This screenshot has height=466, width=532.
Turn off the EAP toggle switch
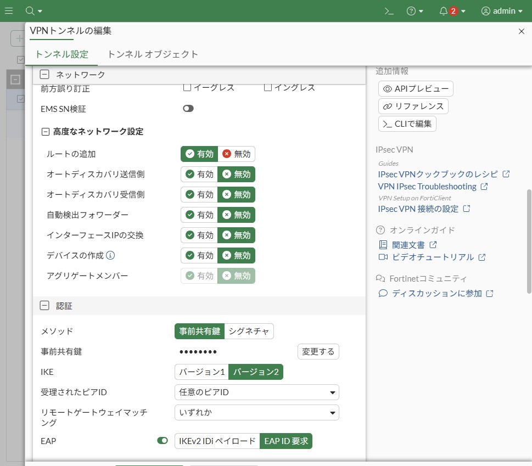(163, 440)
